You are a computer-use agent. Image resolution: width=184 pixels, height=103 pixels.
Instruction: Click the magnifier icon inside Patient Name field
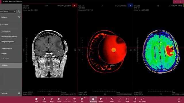click(15, 11)
